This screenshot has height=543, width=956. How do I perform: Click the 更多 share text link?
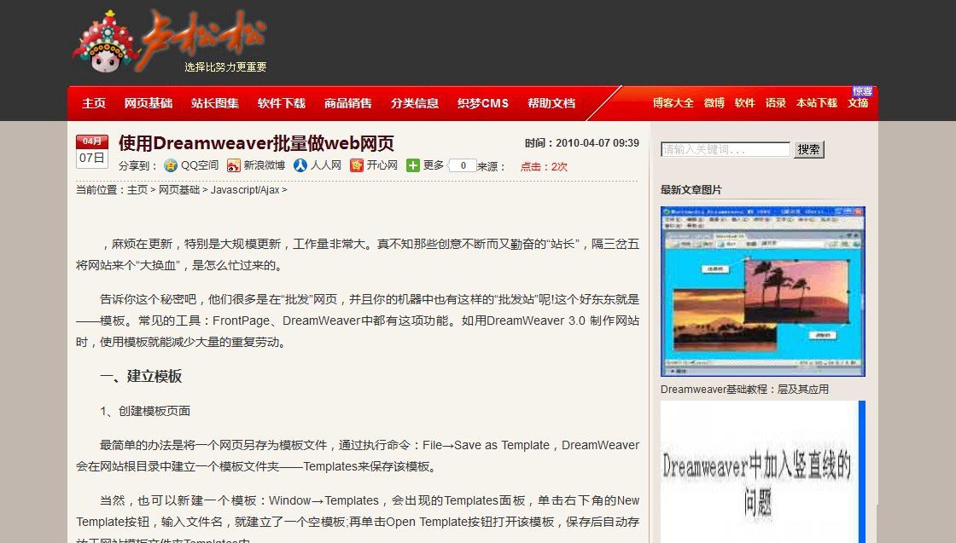click(433, 165)
